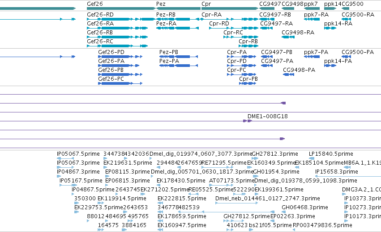381x232 pixels.
Task: Open EST EK160947.5prime
Action: pos(182,225)
